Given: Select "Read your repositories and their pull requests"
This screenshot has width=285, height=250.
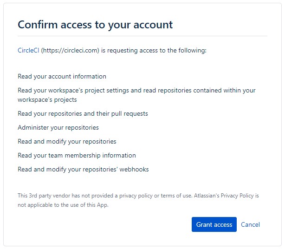Looking at the screenshot, I should (83, 113).
